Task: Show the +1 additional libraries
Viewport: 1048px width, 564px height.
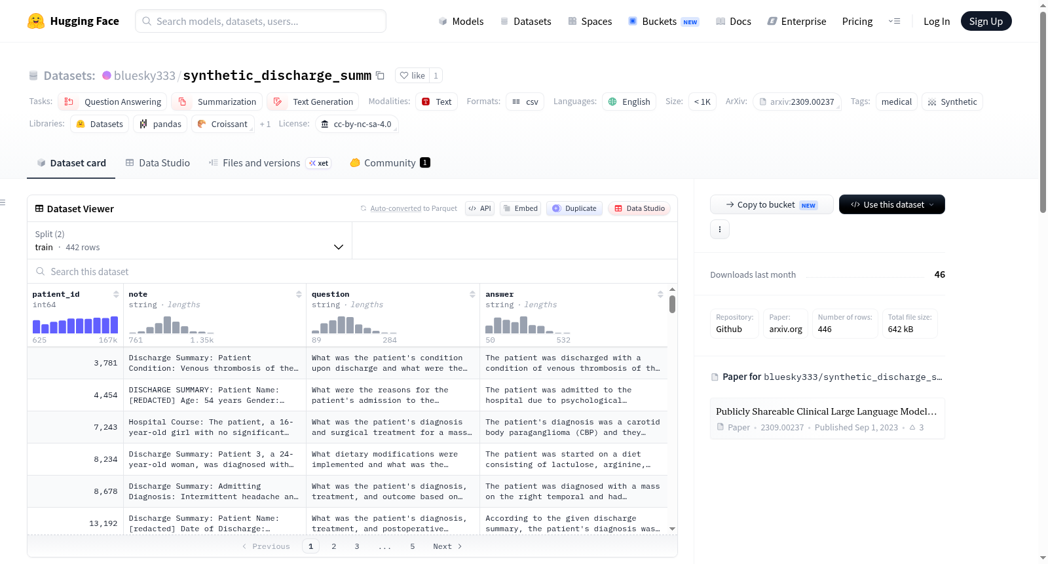Action: click(265, 124)
